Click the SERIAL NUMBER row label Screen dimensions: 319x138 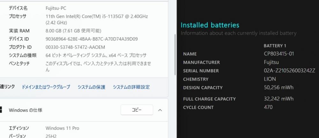[x=201, y=71]
